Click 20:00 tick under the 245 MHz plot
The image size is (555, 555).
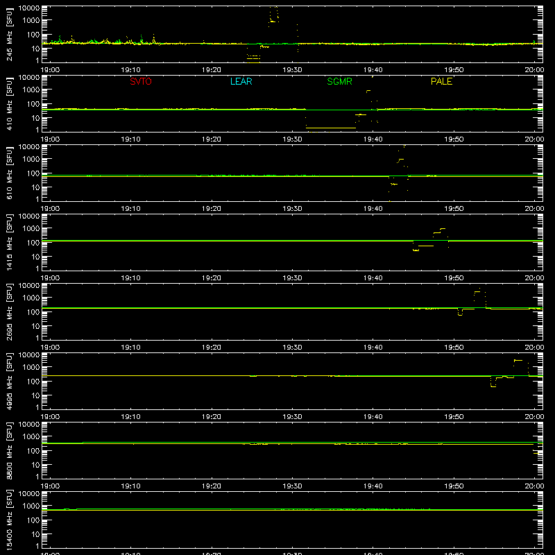[534, 70]
